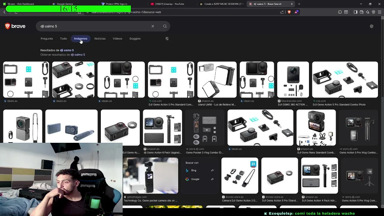
Task: Open the Brave VPN shield icon
Action: pos(373,12)
